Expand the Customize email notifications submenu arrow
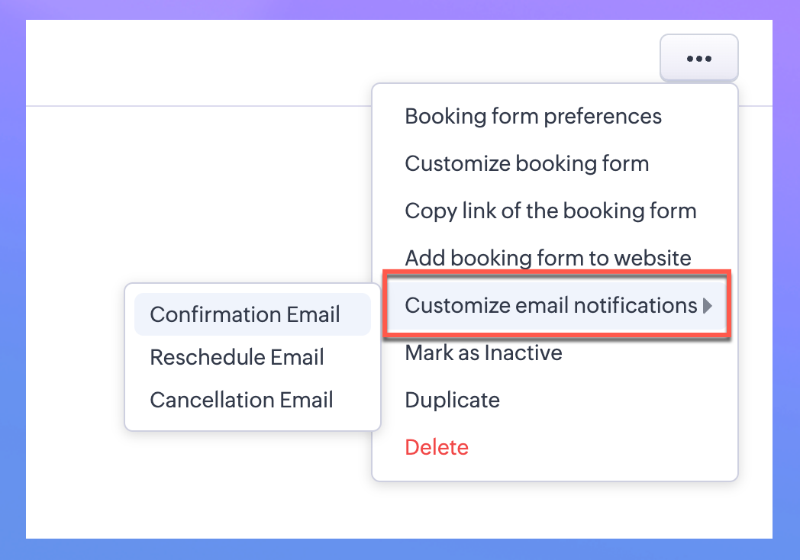This screenshot has height=560, width=800. coord(708,306)
